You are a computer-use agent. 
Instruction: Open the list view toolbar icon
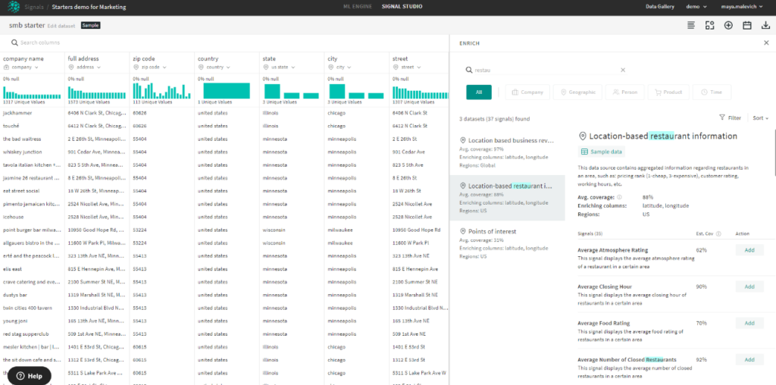pos(691,25)
